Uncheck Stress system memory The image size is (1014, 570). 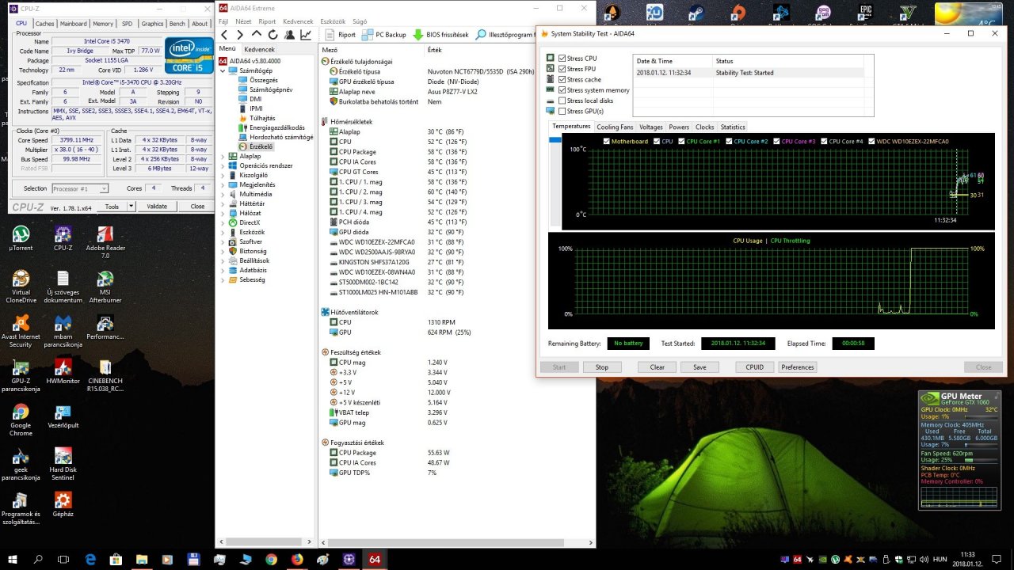[x=562, y=90]
